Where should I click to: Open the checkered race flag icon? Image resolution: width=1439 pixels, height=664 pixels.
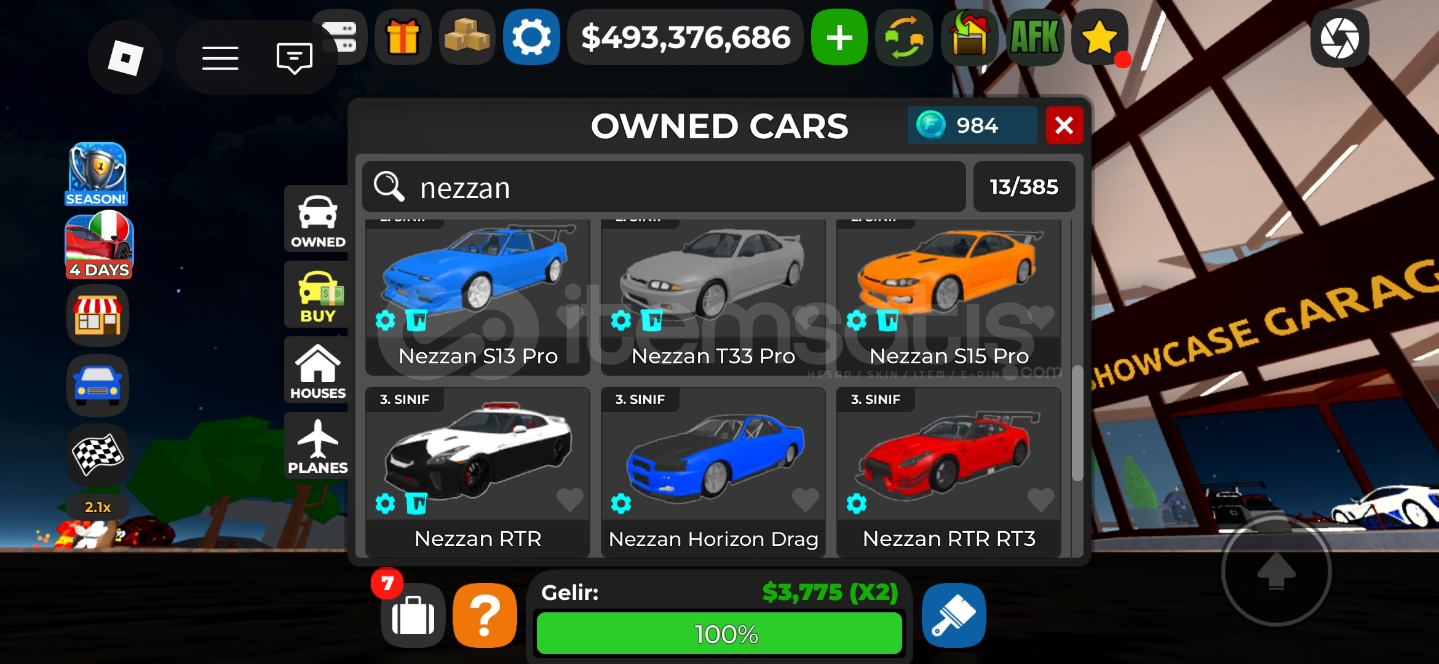pyautogui.click(x=98, y=455)
